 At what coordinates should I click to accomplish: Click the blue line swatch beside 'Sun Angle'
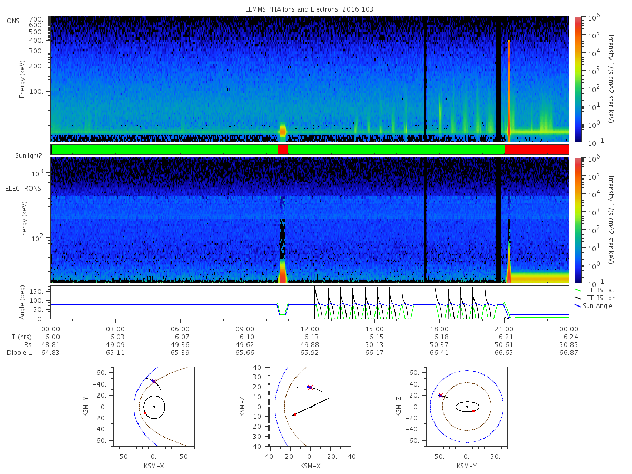pyautogui.click(x=578, y=305)
